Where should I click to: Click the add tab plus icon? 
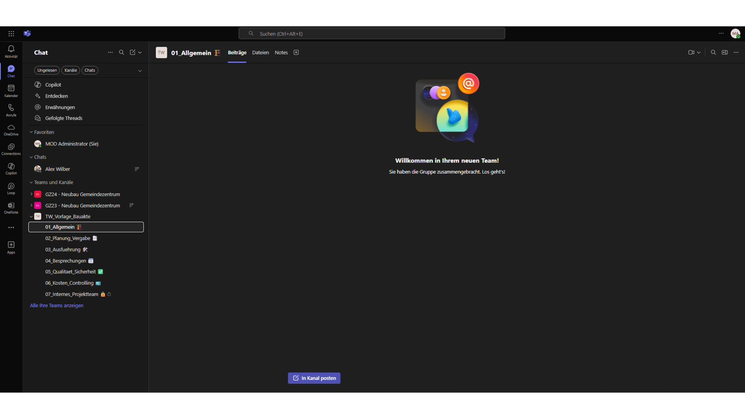296,53
